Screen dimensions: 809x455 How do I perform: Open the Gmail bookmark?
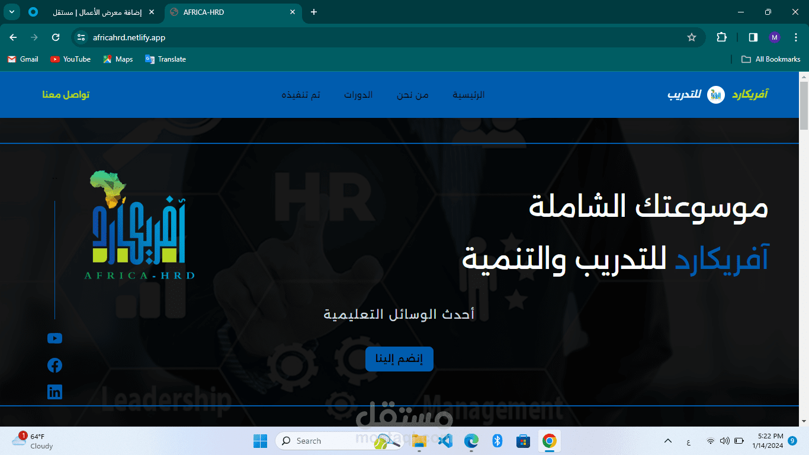click(x=23, y=59)
